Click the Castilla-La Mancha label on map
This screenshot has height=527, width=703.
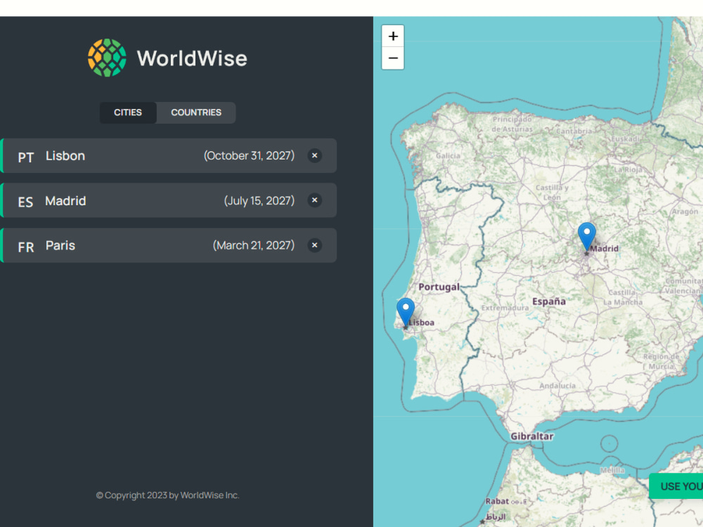622,297
